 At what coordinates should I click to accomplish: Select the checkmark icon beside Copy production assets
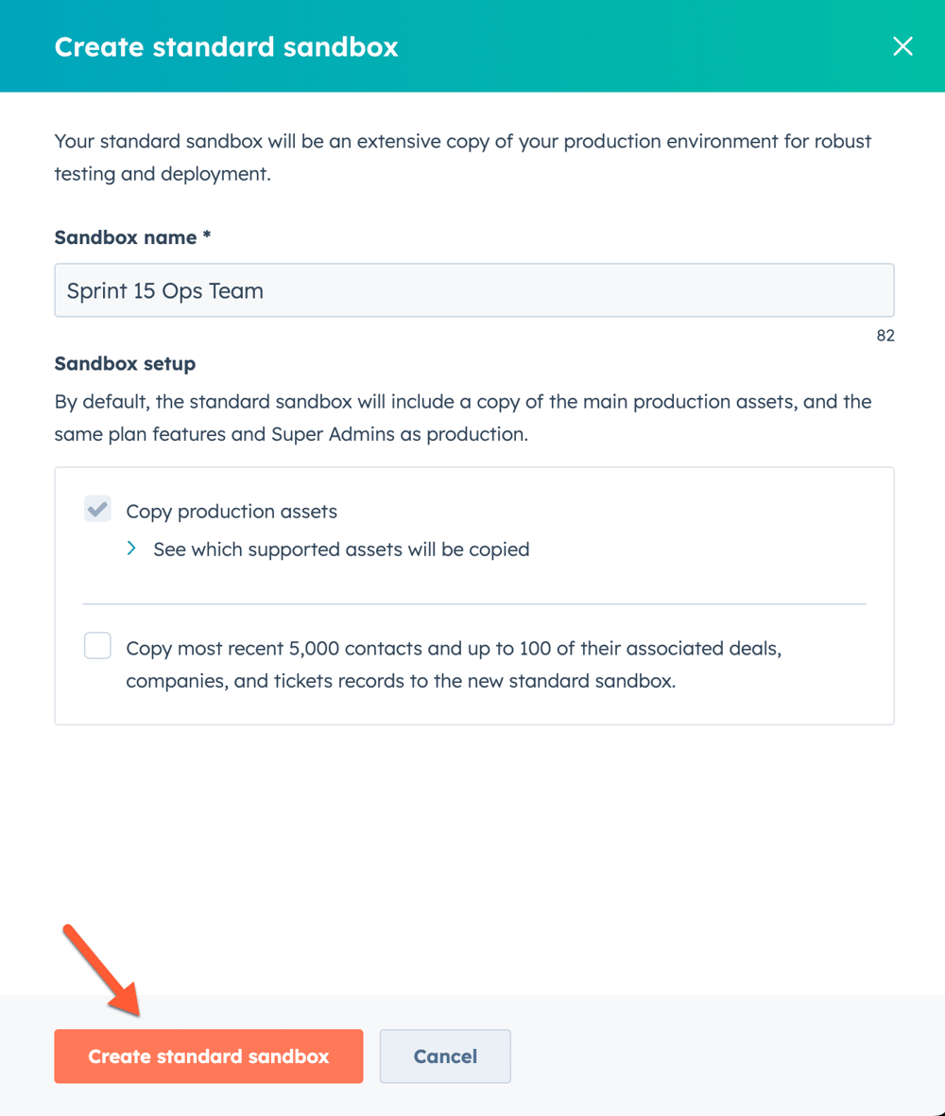pos(95,509)
